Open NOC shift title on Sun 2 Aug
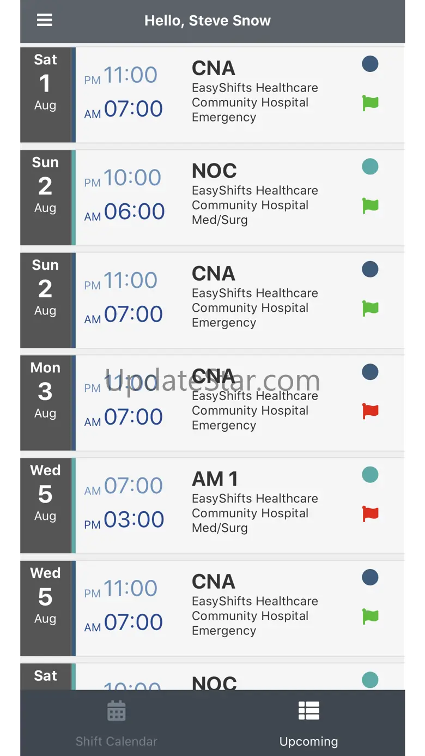 [x=214, y=171]
